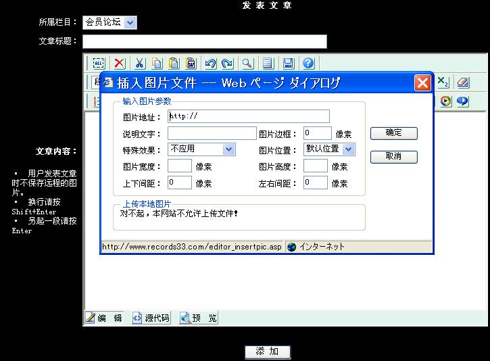The width and height of the screenshot is (490, 361).
Task: Switch to the 源代码 source tab
Action: (x=151, y=318)
